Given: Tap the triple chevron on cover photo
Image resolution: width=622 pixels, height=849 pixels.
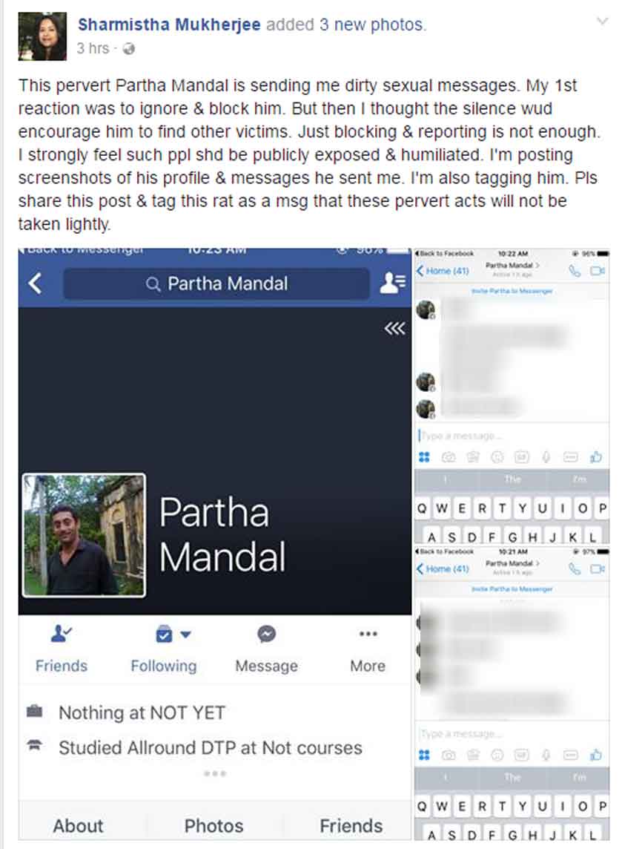Looking at the screenshot, I should click(x=395, y=328).
